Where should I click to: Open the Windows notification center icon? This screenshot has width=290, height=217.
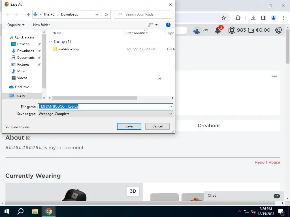pyautogui.click(x=281, y=211)
